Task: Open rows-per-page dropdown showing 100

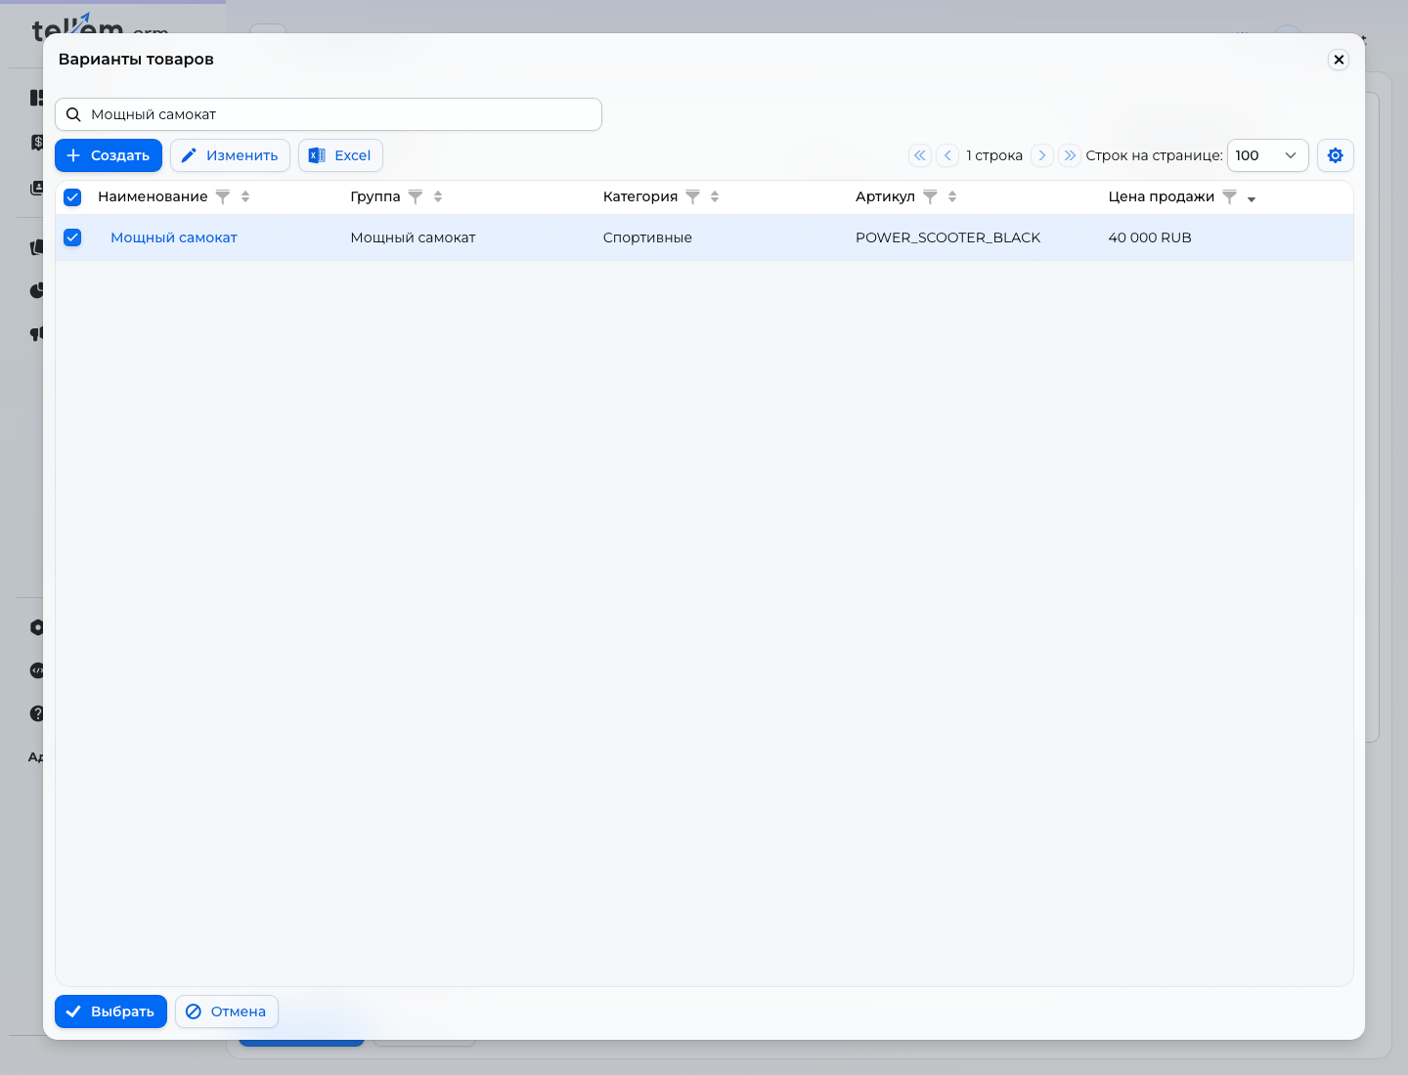Action: coord(1267,155)
